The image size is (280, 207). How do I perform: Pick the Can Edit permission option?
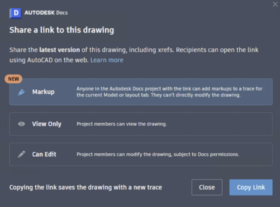point(44,154)
